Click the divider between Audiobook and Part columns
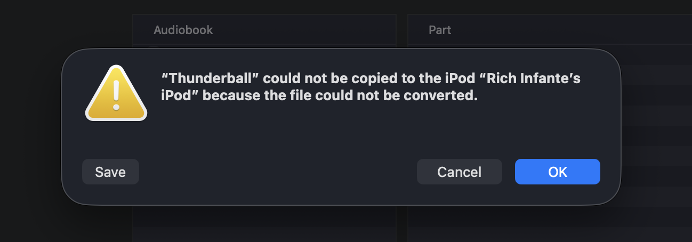The width and height of the screenshot is (692, 242). pyautogui.click(x=402, y=30)
